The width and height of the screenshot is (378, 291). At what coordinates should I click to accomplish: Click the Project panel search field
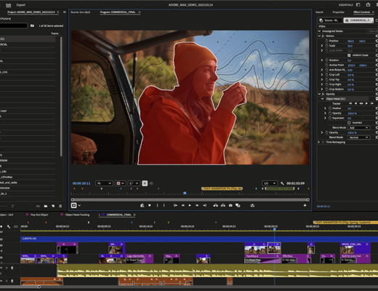tap(14, 25)
